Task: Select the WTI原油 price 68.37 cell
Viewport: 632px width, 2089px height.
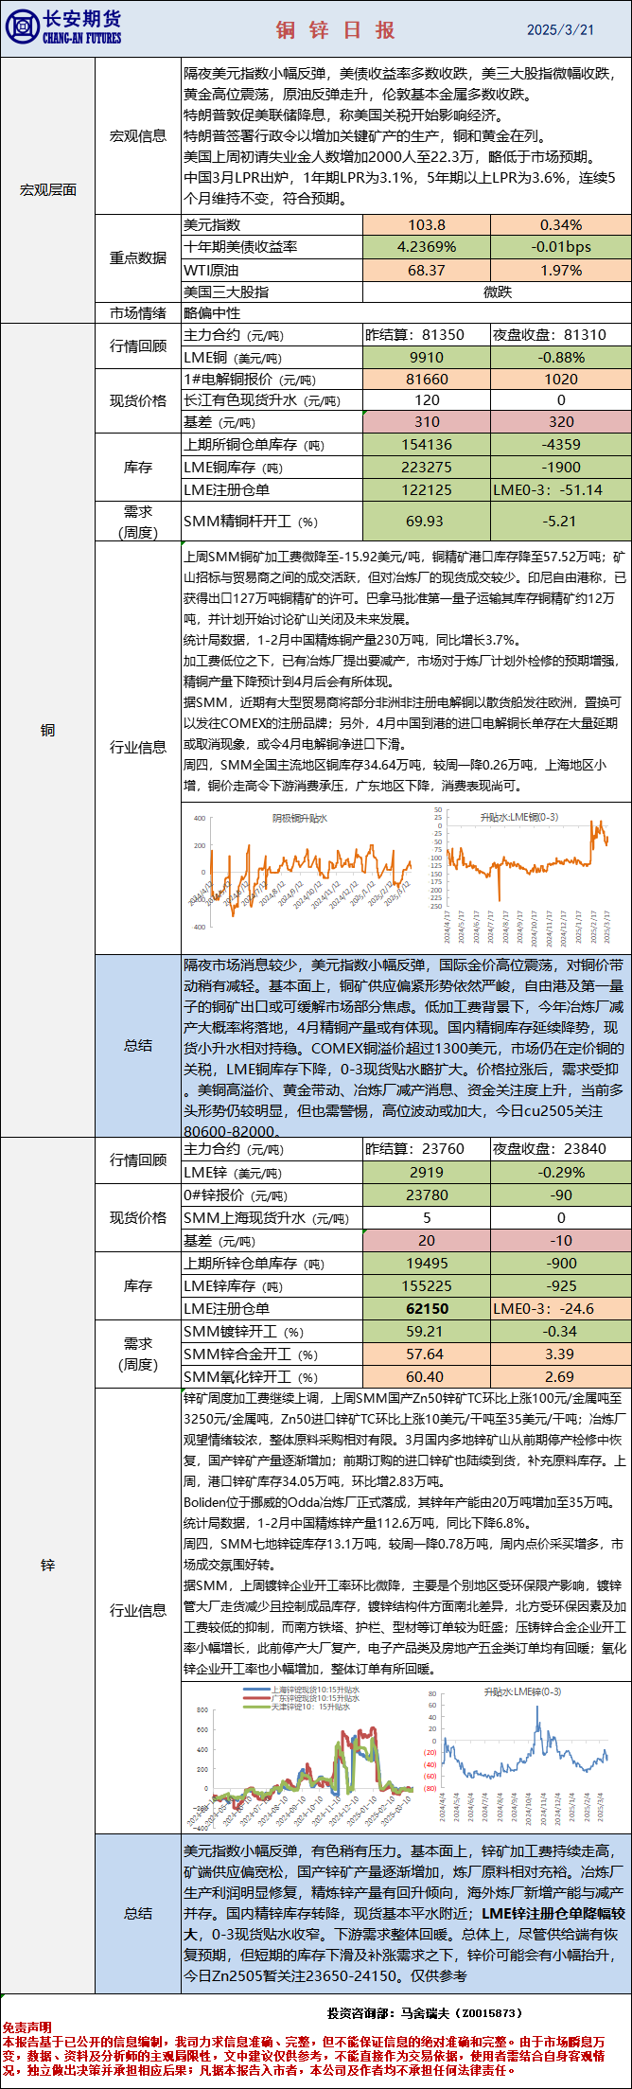Action: (x=427, y=270)
